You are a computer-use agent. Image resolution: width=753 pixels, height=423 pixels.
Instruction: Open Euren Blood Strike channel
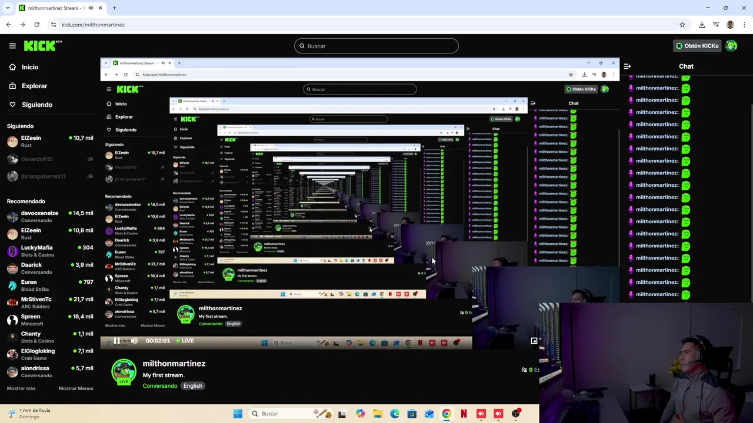(50, 286)
